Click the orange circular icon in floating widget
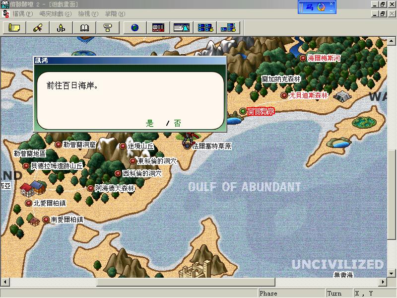The image size is (397, 298). [321, 7]
